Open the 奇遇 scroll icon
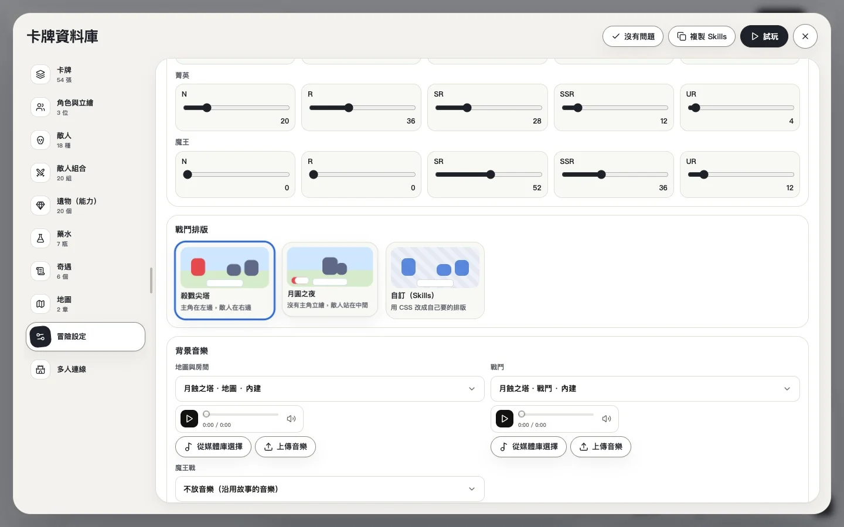844x527 pixels. click(40, 271)
